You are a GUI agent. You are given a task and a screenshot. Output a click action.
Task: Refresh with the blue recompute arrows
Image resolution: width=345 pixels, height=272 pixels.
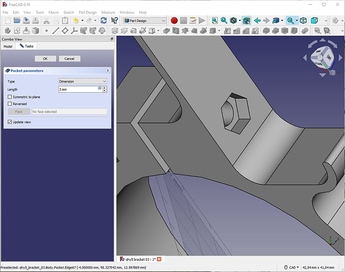pos(103,21)
